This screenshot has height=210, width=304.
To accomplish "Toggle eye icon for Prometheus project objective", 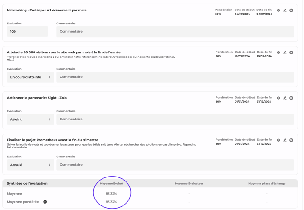I will [x=279, y=140].
